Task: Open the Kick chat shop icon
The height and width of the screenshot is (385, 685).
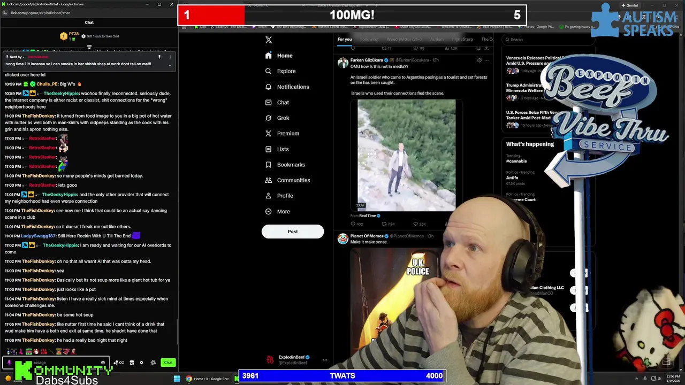Action: tap(132, 363)
